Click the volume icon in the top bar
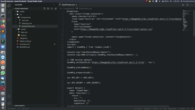Image resolution: width=195 pixels, height=110 pixels. (x=171, y=1)
